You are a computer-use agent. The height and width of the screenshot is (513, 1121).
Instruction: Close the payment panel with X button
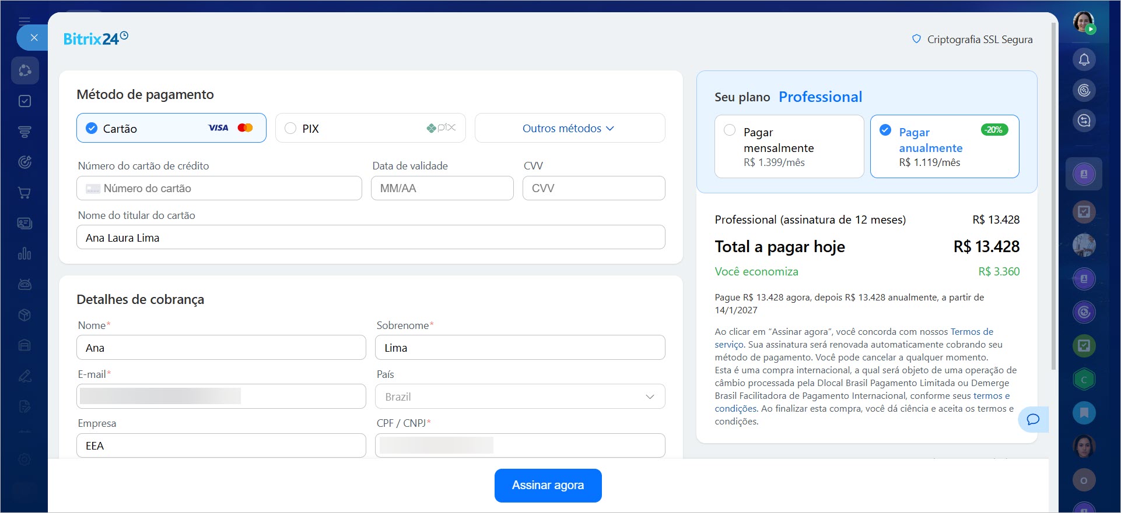[x=34, y=38]
